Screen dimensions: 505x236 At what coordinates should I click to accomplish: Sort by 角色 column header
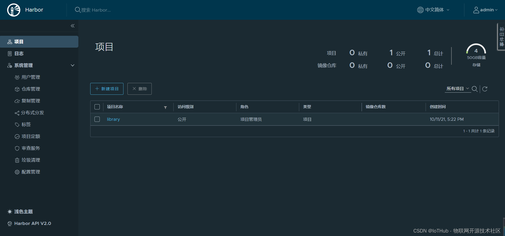pos(244,107)
